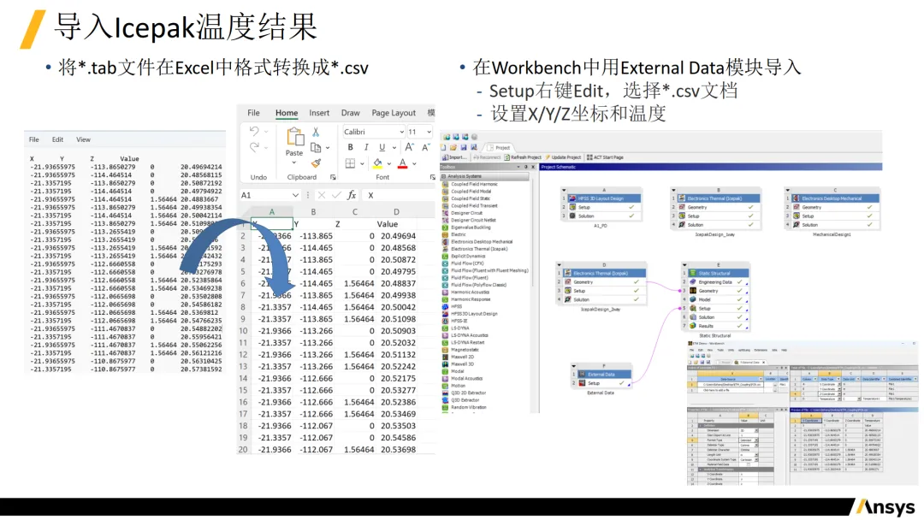The width and height of the screenshot is (924, 520).
Task: Select the Workbench Project tab
Action: click(499, 147)
